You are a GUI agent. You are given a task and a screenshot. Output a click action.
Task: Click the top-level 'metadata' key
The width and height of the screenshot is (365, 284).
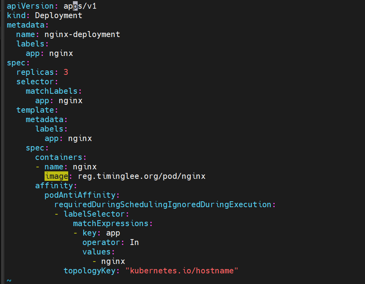click(x=26, y=25)
